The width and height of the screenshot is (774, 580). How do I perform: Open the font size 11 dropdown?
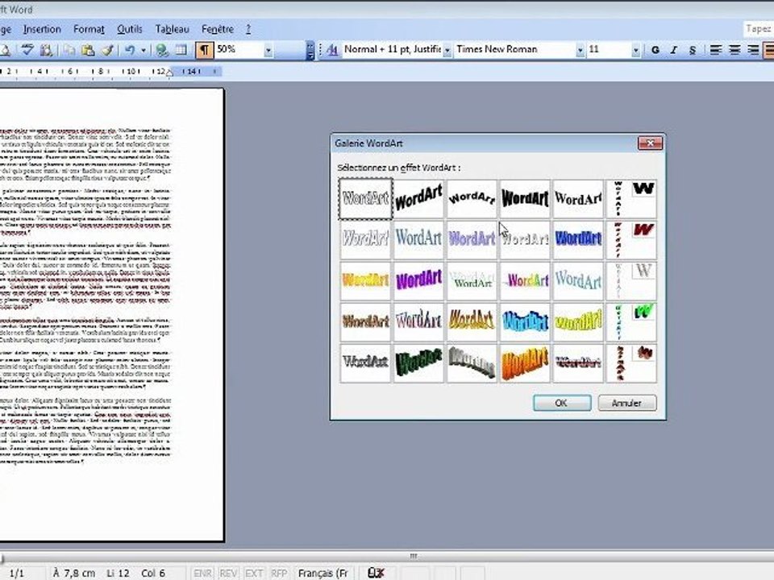635,50
